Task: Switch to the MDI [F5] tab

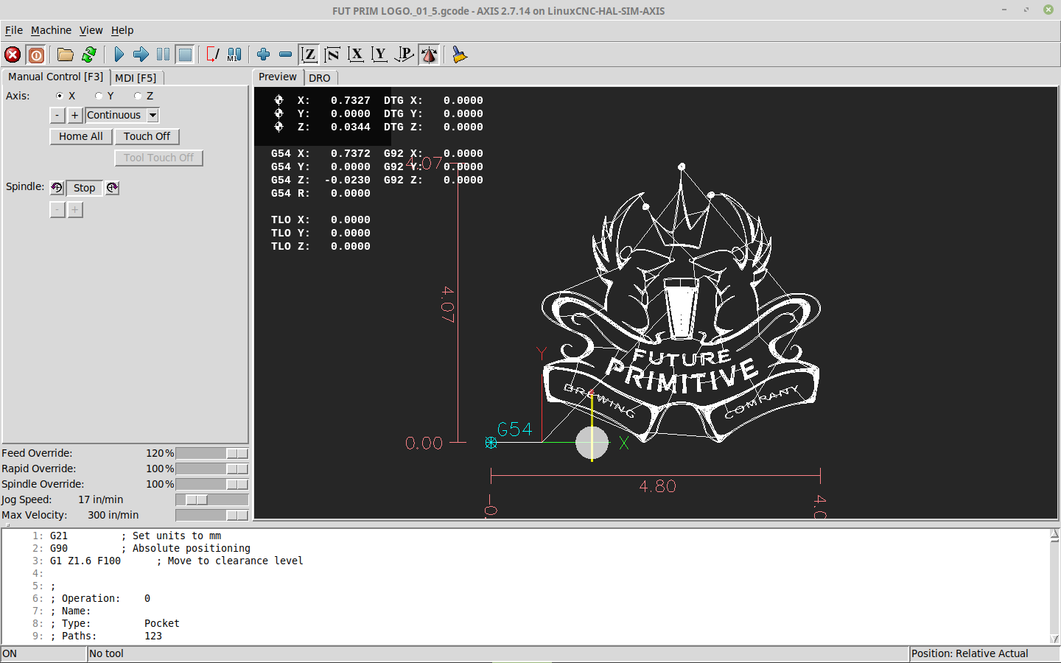Action: (x=136, y=77)
